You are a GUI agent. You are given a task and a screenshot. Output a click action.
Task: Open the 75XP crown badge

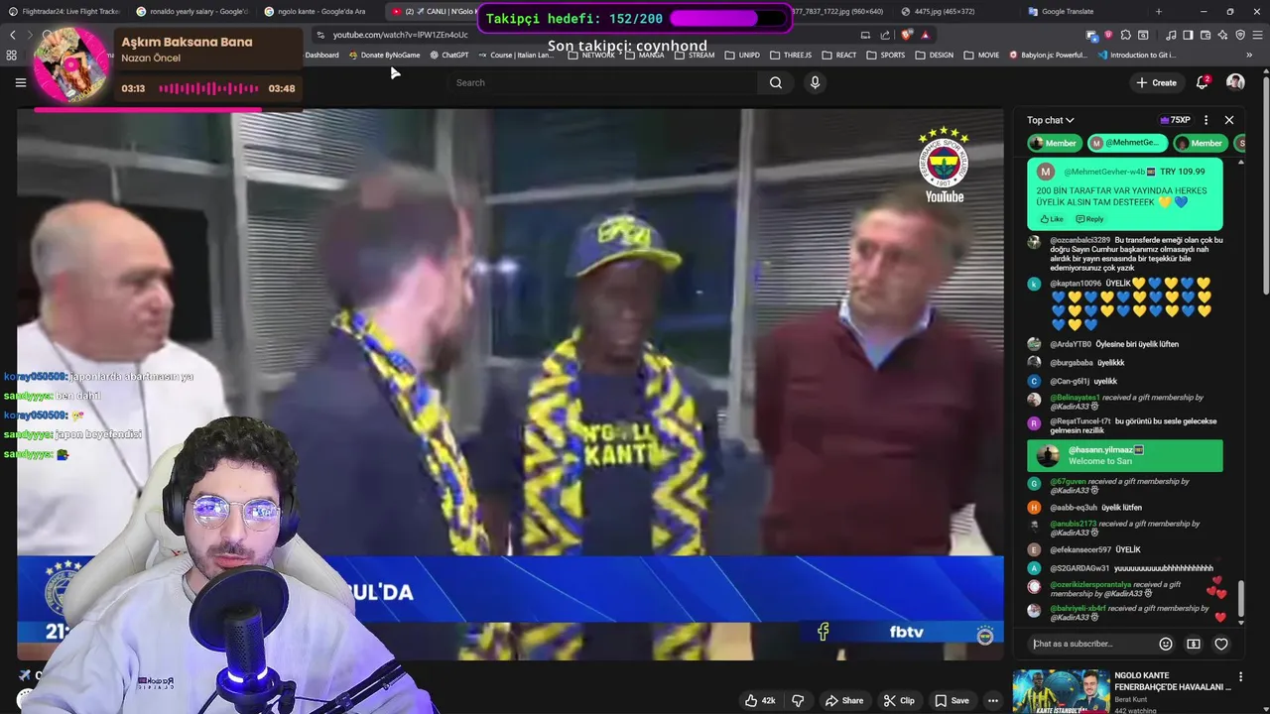click(1175, 120)
